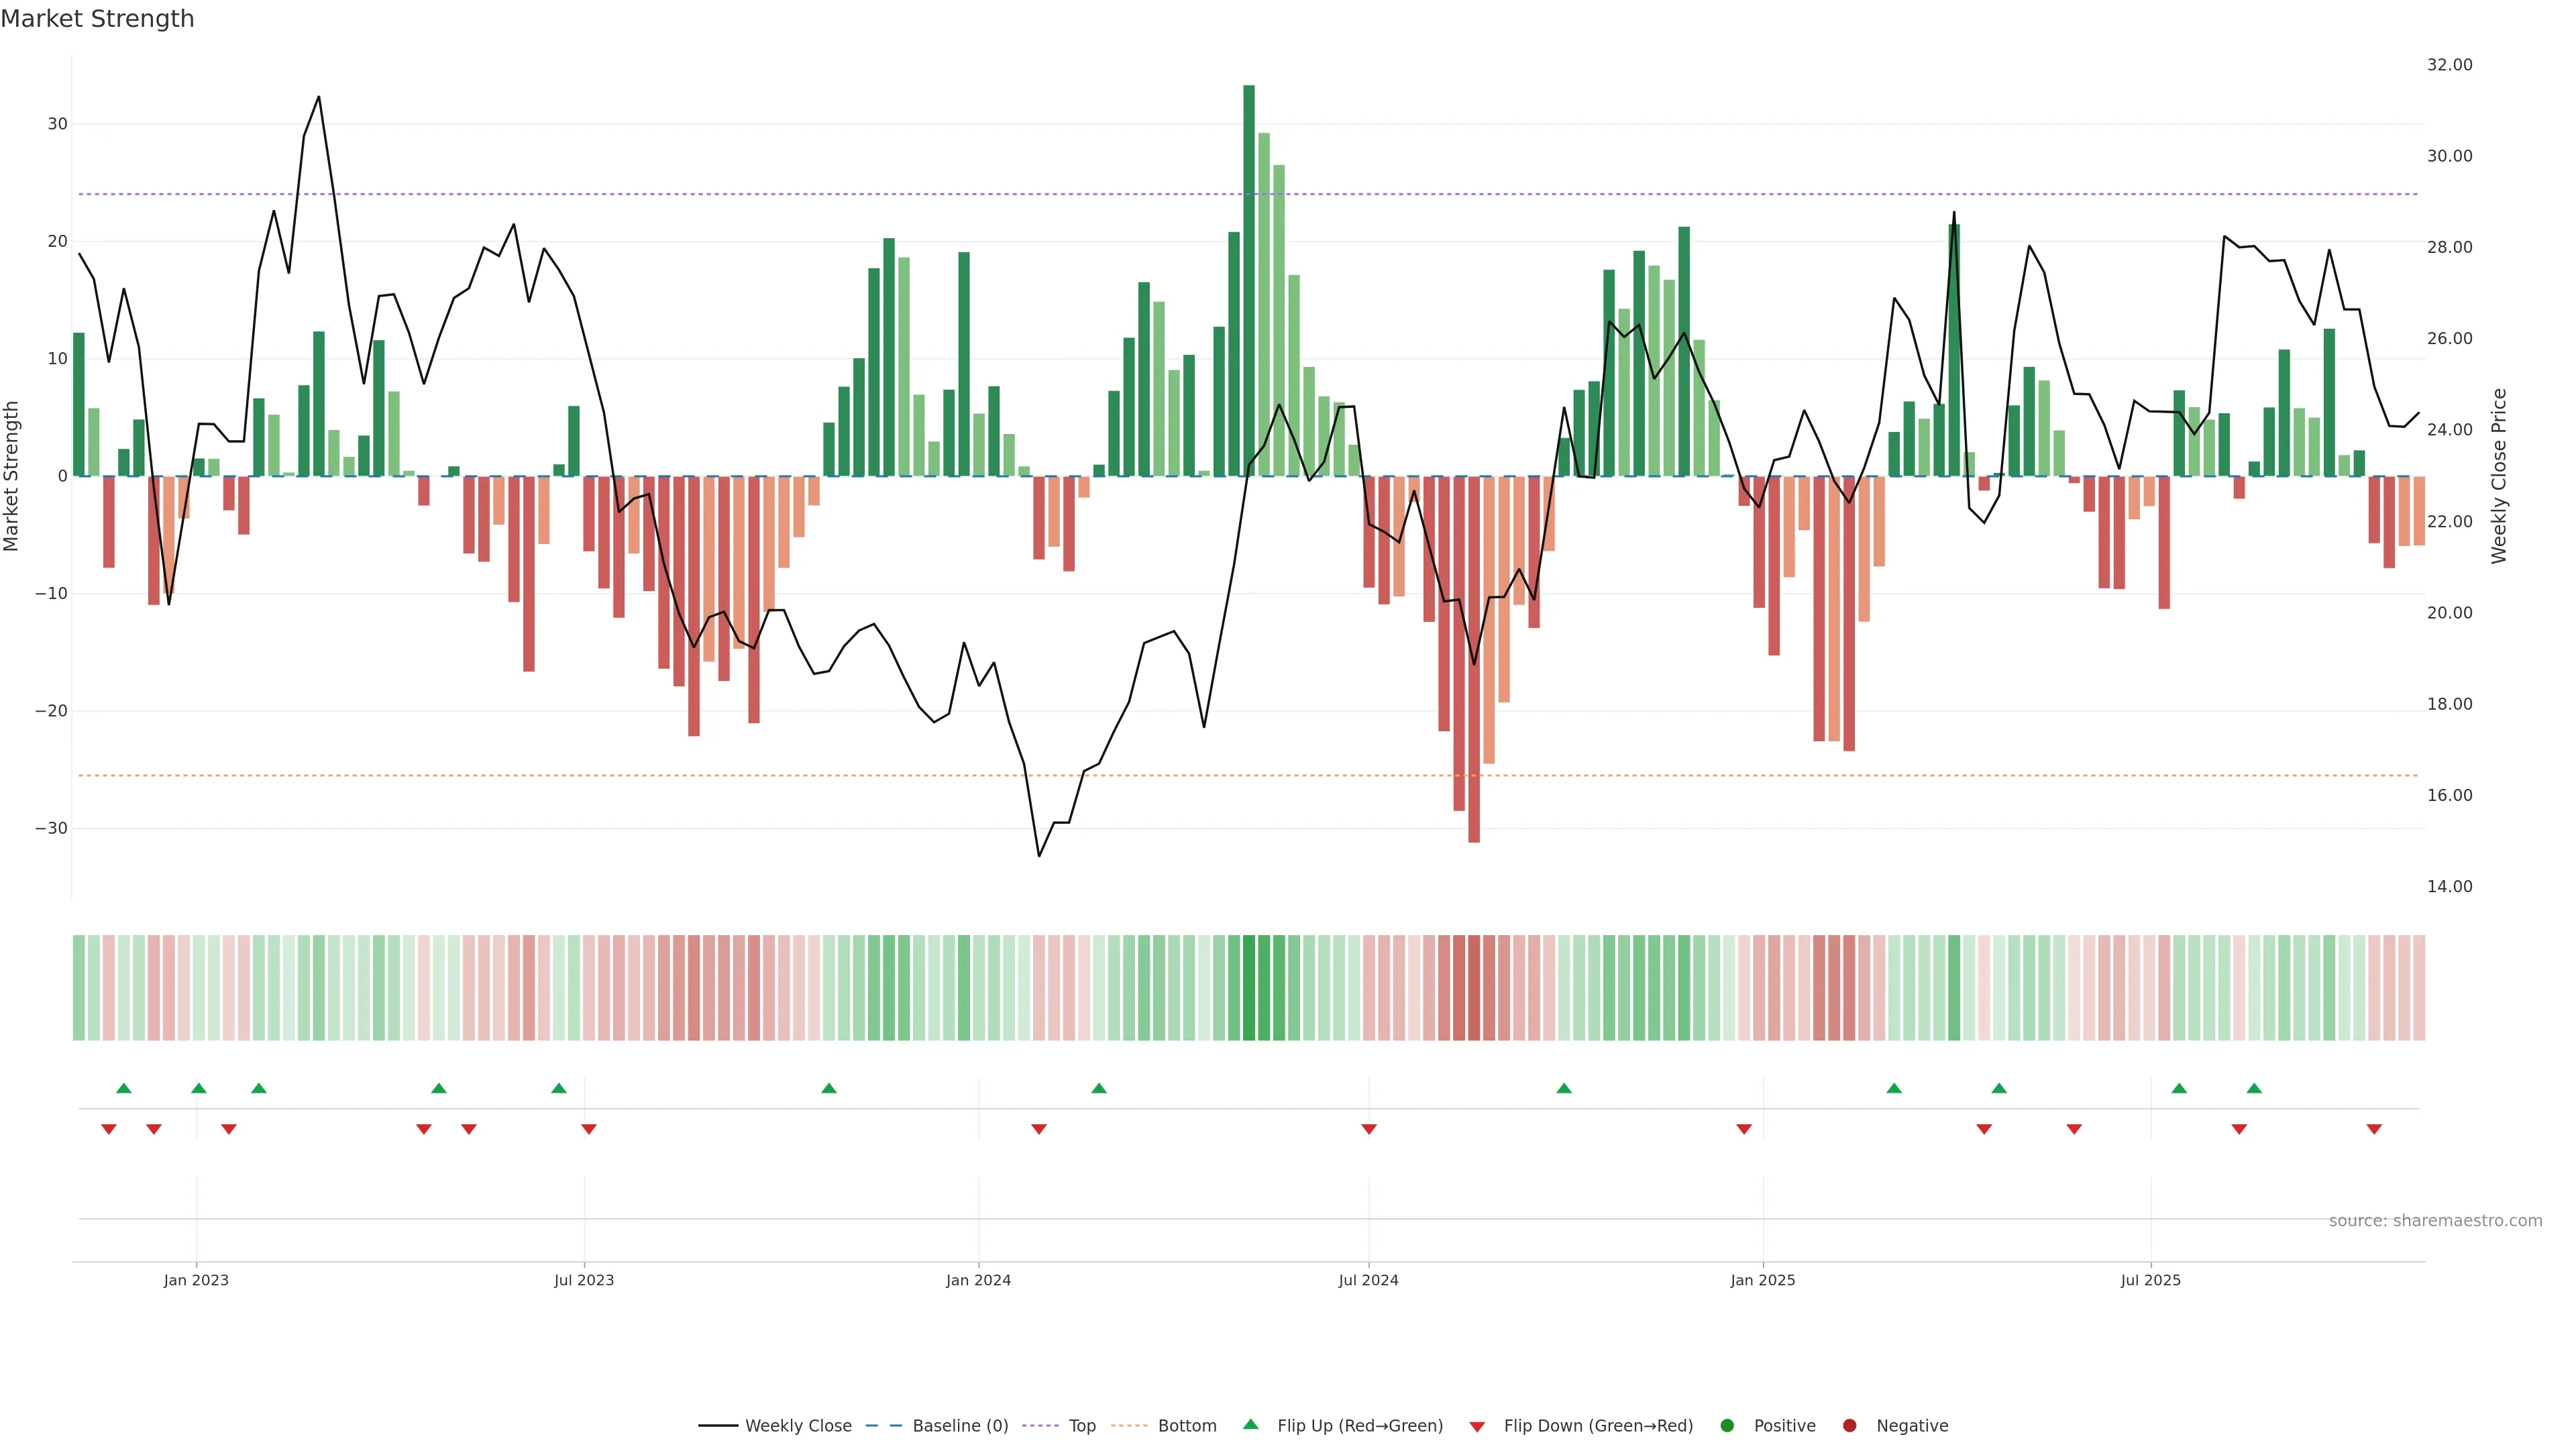2576x1449 pixels.
Task: Click the Weekly Close Price axis title
Action: pos(2499,476)
